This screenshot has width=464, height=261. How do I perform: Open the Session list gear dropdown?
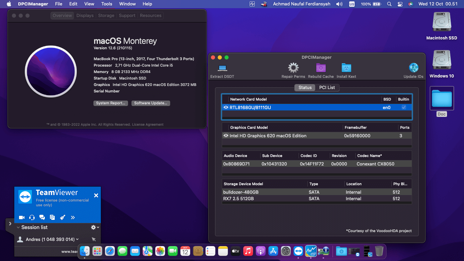tap(95, 227)
